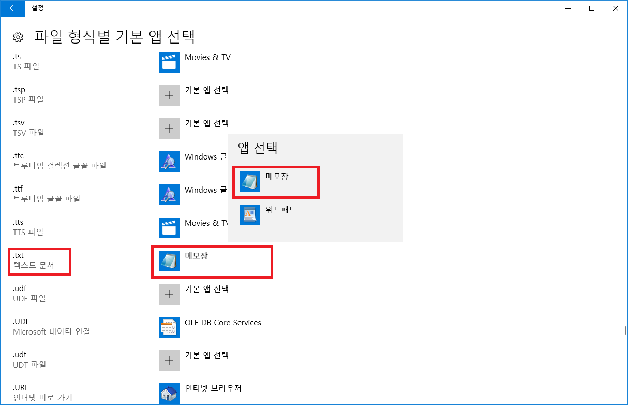Click the 기본 앱 선택 label for .udt
The image size is (628, 405).
point(206,355)
